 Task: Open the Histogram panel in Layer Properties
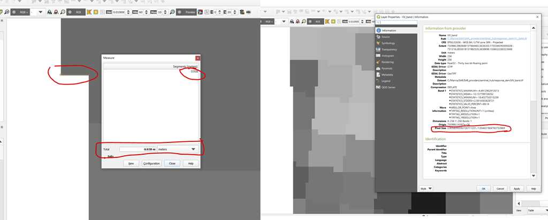tap(387, 56)
